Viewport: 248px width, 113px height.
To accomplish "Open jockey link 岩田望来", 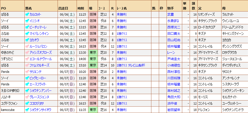I will pyautogui.click(x=174, y=110).
